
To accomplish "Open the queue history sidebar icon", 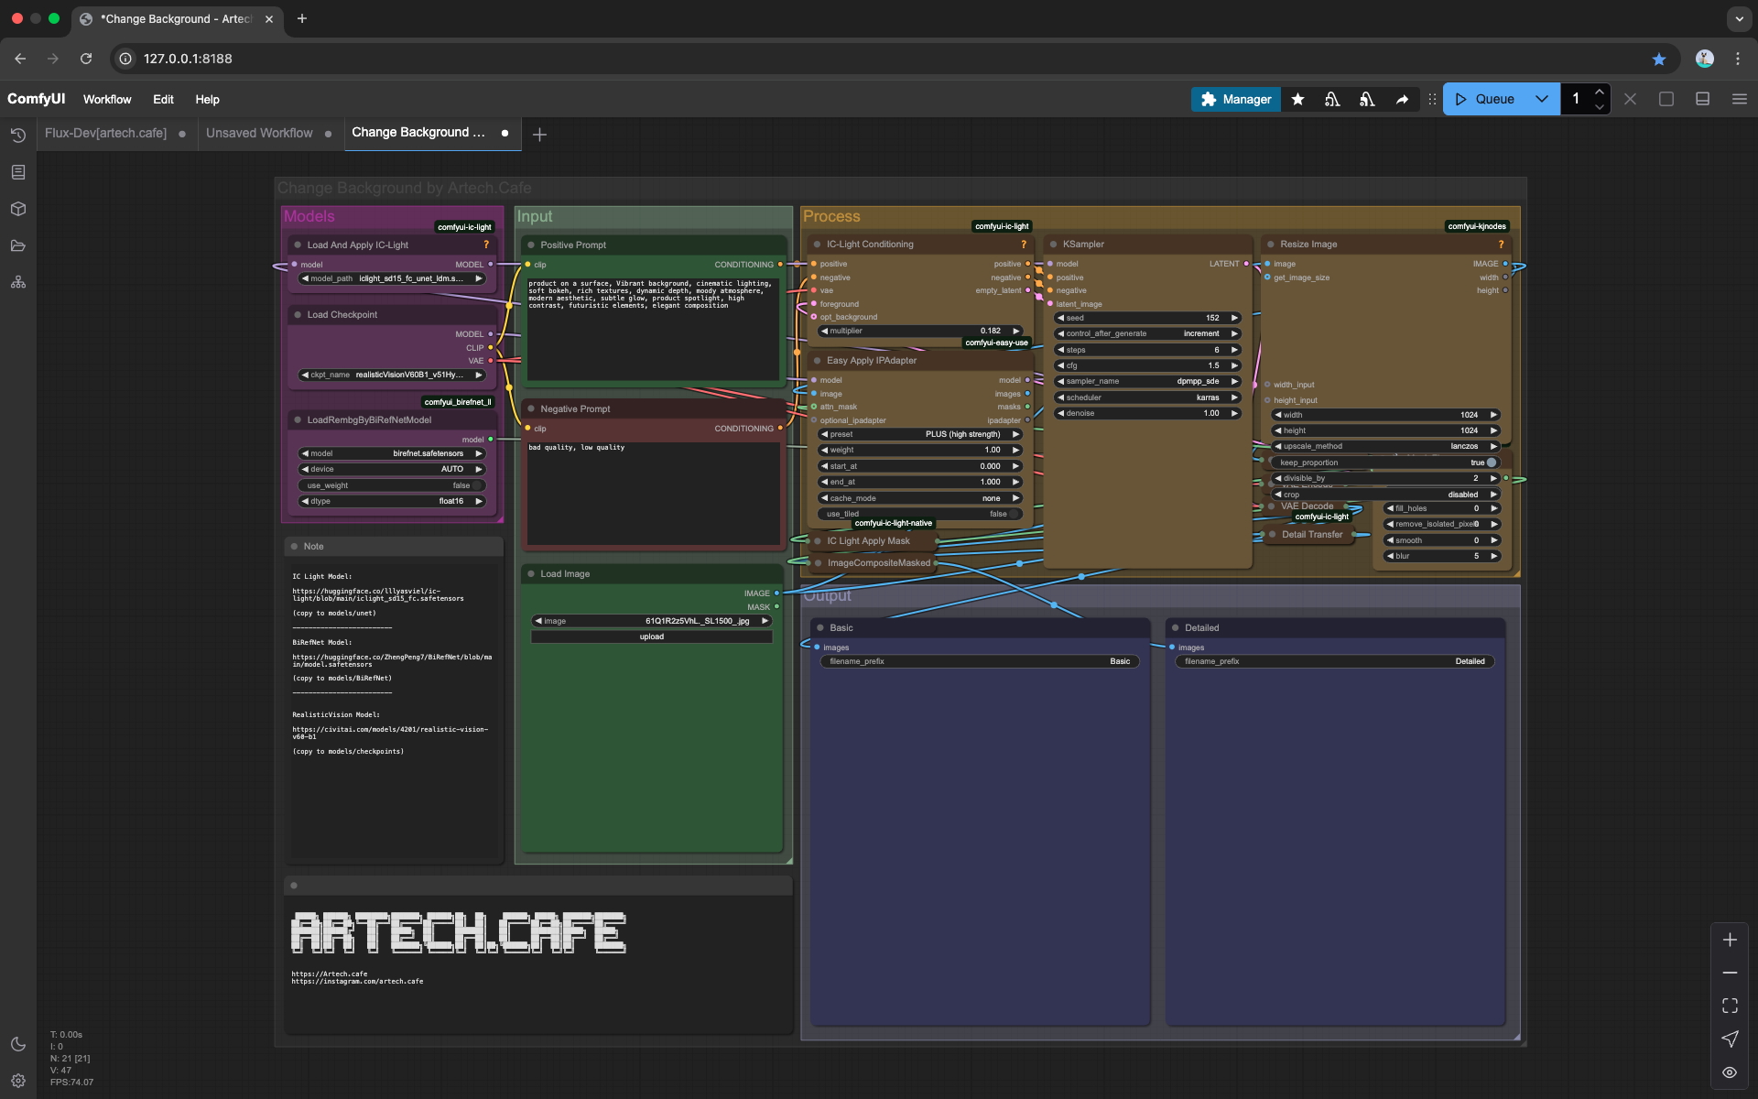I will pos(17,136).
